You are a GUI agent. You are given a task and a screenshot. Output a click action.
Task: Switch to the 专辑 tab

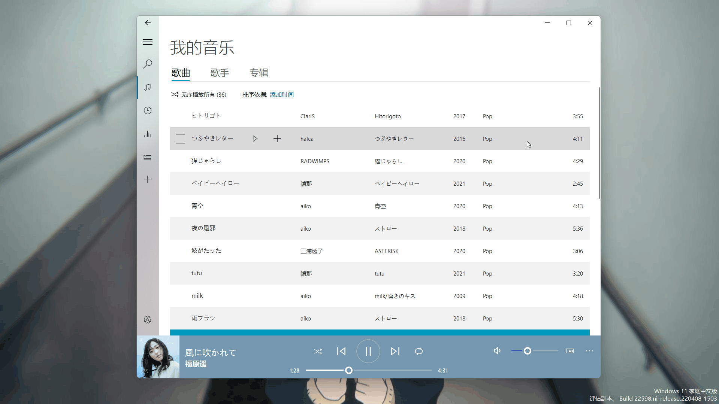pos(259,73)
